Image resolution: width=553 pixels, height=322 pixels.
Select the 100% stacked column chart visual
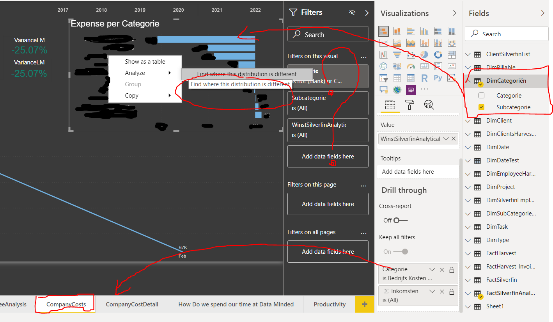pos(452,31)
